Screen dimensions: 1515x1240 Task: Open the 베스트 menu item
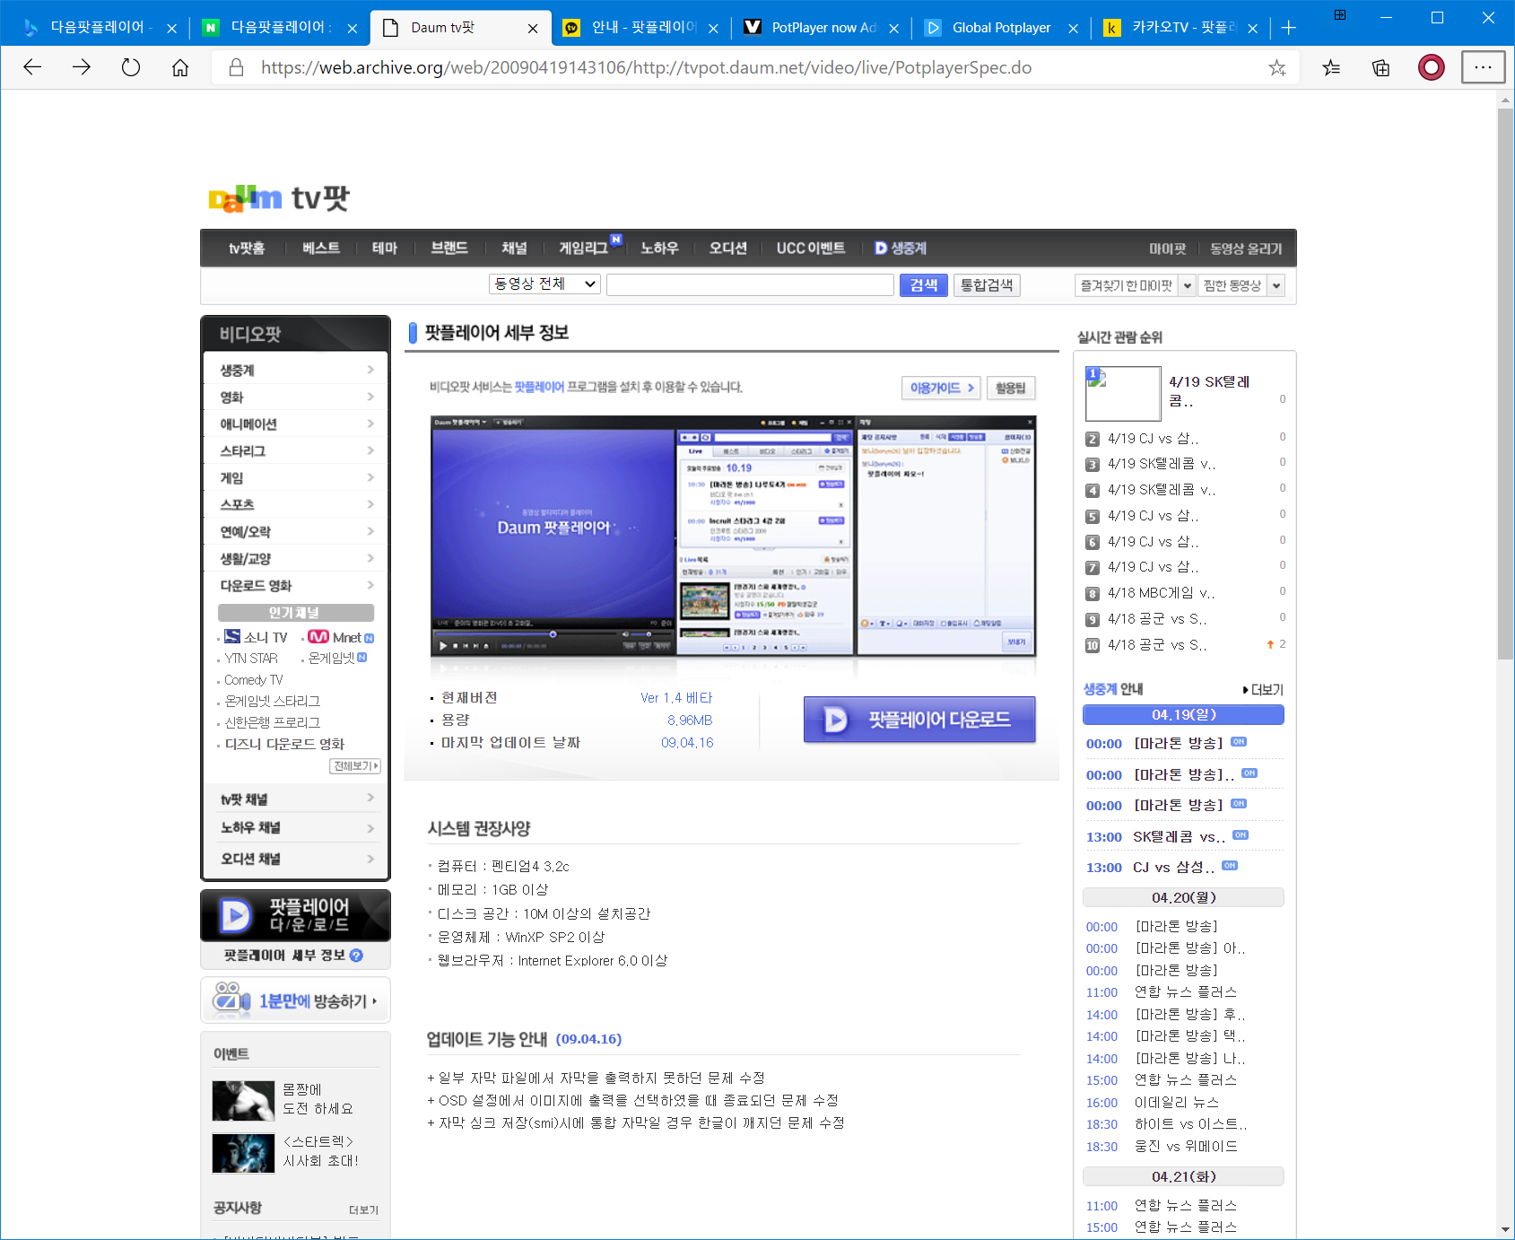[321, 249]
